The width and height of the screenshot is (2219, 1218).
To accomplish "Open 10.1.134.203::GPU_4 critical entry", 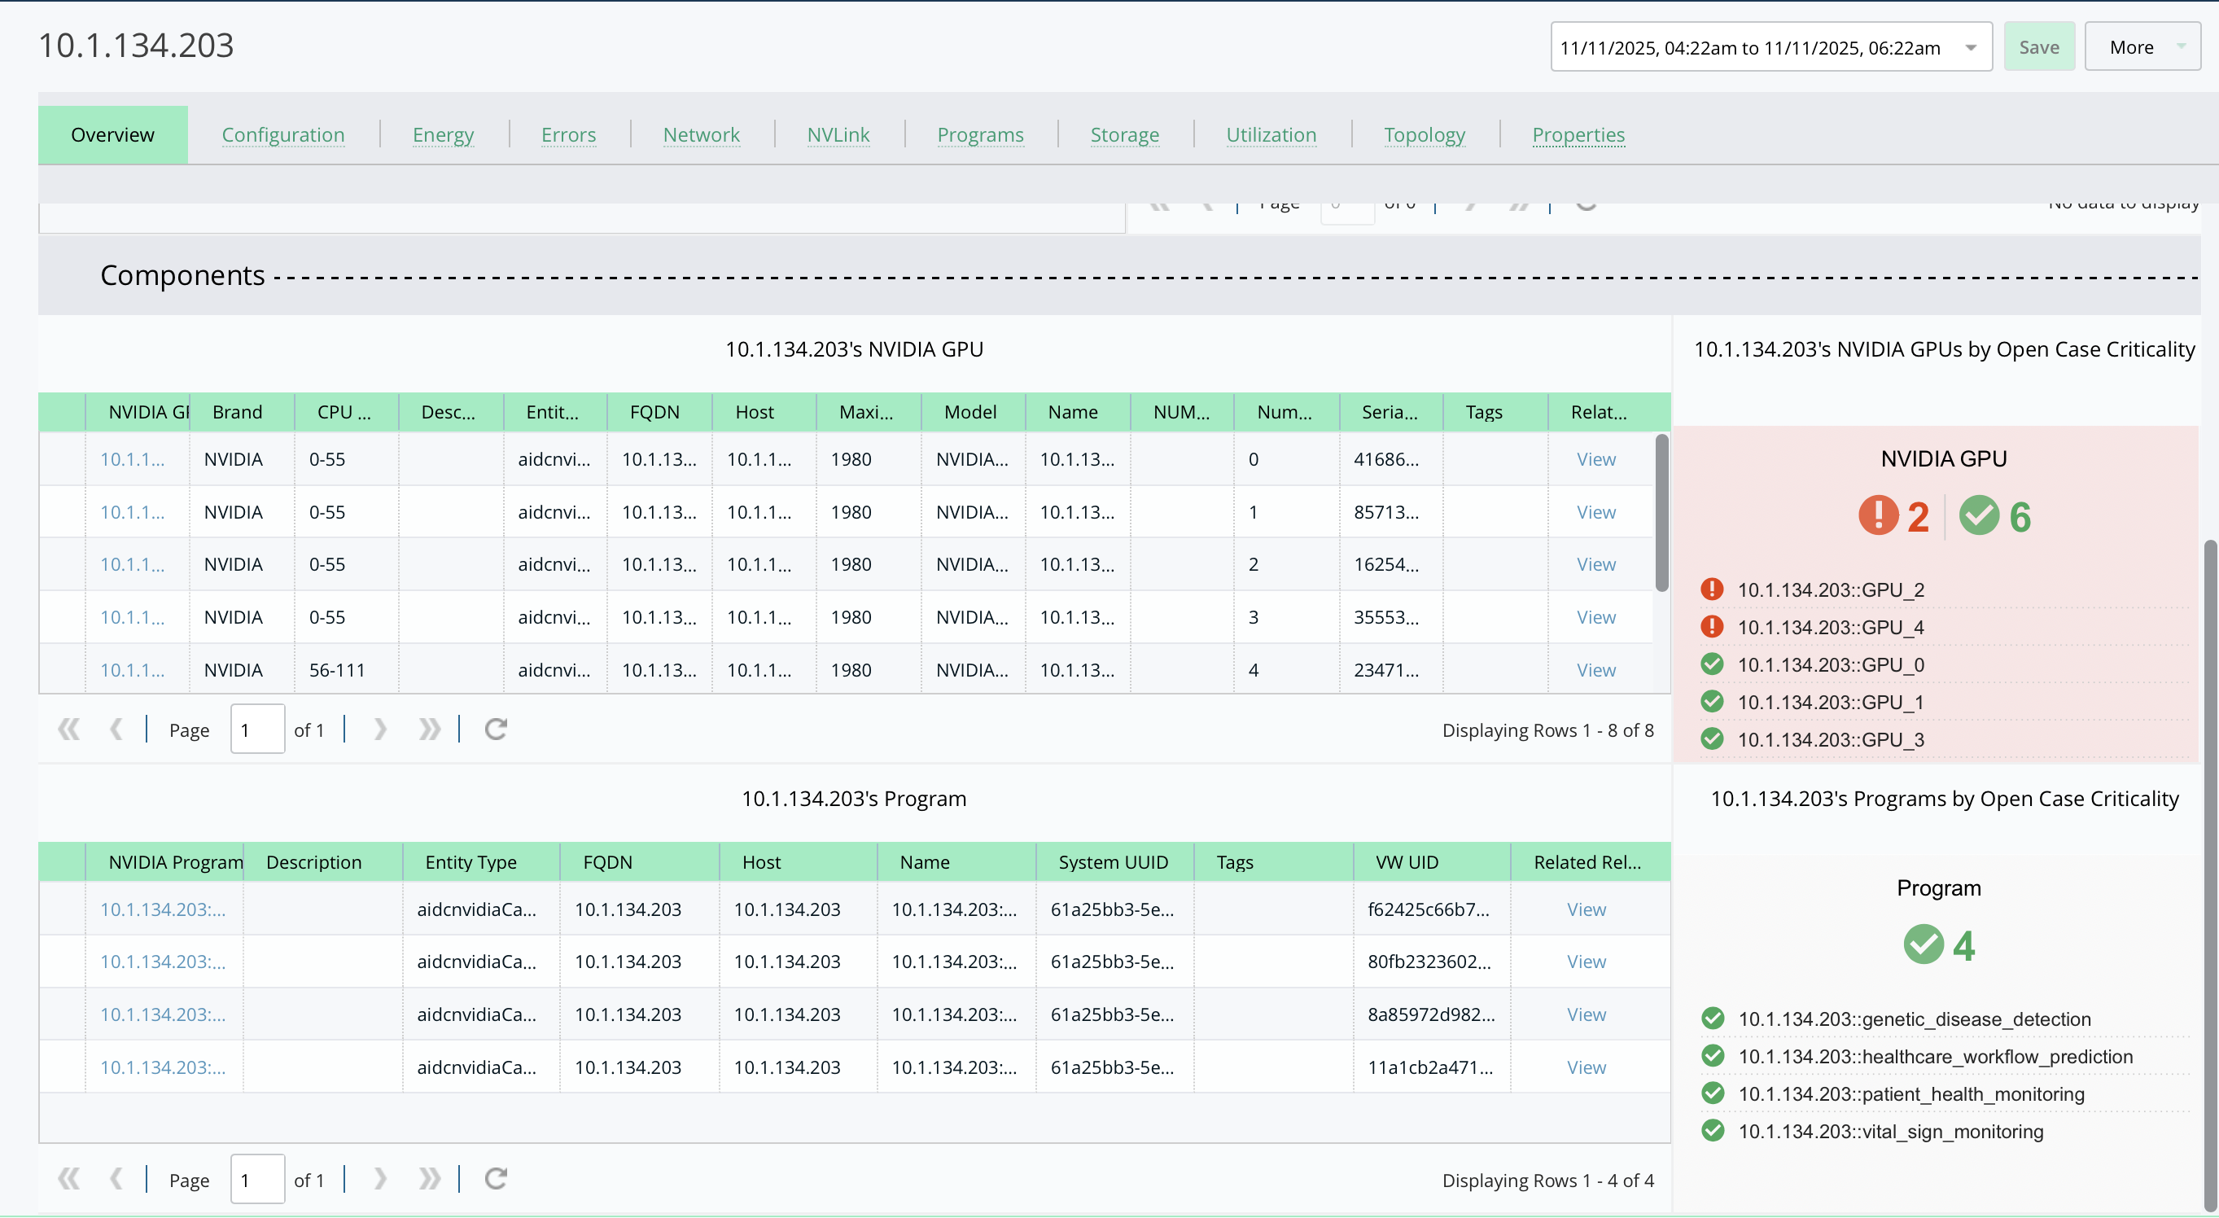I will point(1830,627).
